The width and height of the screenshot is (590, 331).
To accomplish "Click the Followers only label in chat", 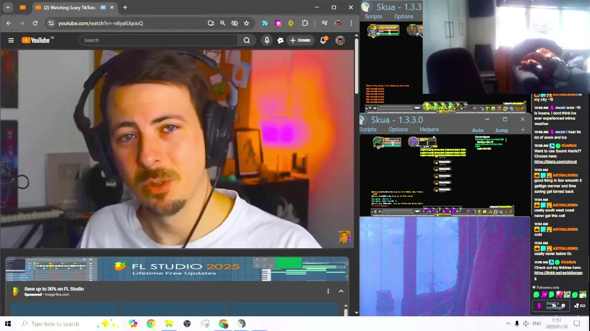I will click(548, 288).
